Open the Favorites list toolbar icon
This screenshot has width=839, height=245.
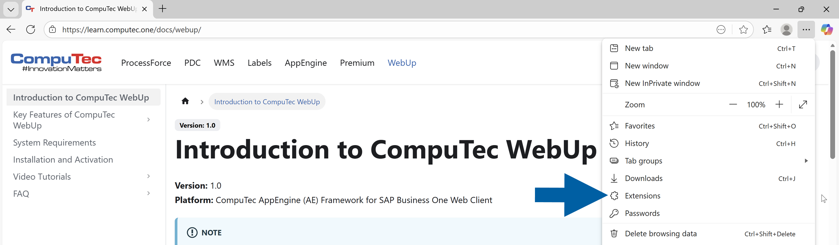click(x=767, y=30)
